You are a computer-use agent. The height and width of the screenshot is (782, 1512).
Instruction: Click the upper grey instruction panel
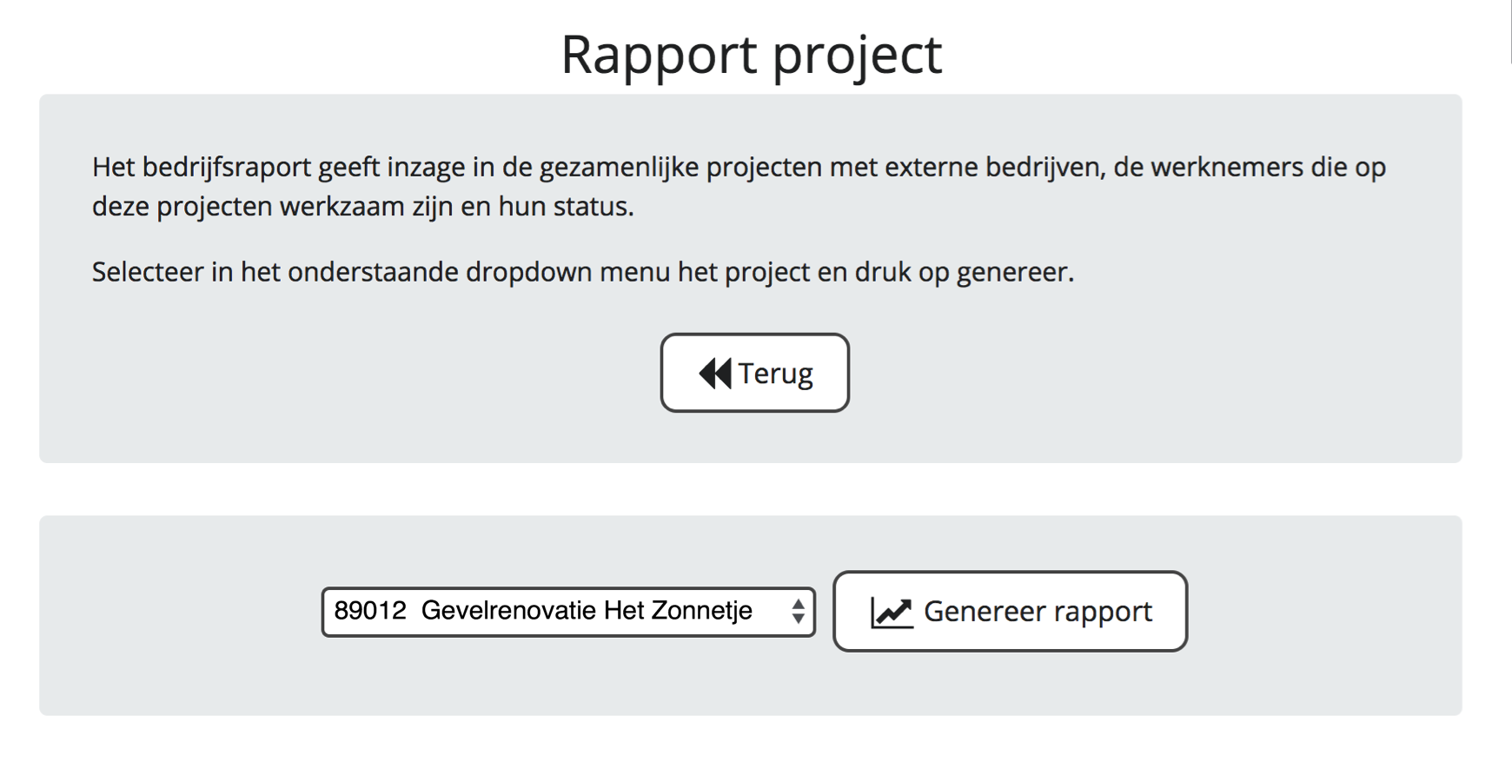point(754,278)
